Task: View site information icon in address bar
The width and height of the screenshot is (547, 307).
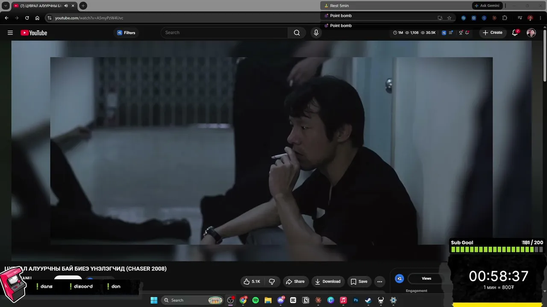Action: [50, 18]
